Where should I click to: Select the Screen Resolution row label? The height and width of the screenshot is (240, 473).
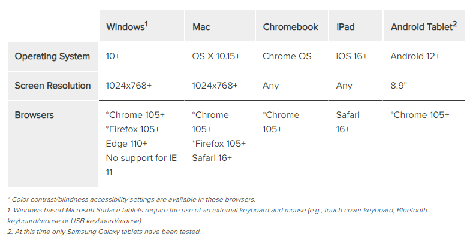(x=53, y=86)
